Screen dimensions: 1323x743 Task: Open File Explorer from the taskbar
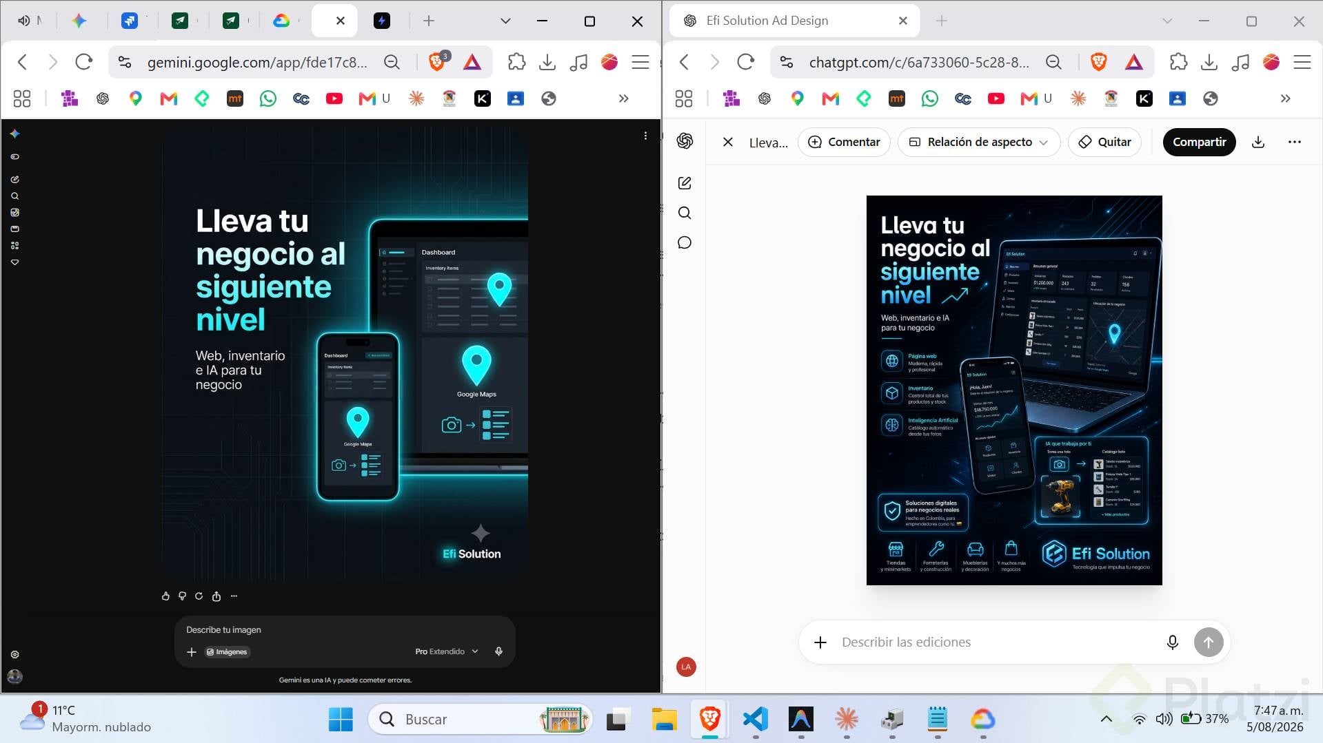[664, 720]
